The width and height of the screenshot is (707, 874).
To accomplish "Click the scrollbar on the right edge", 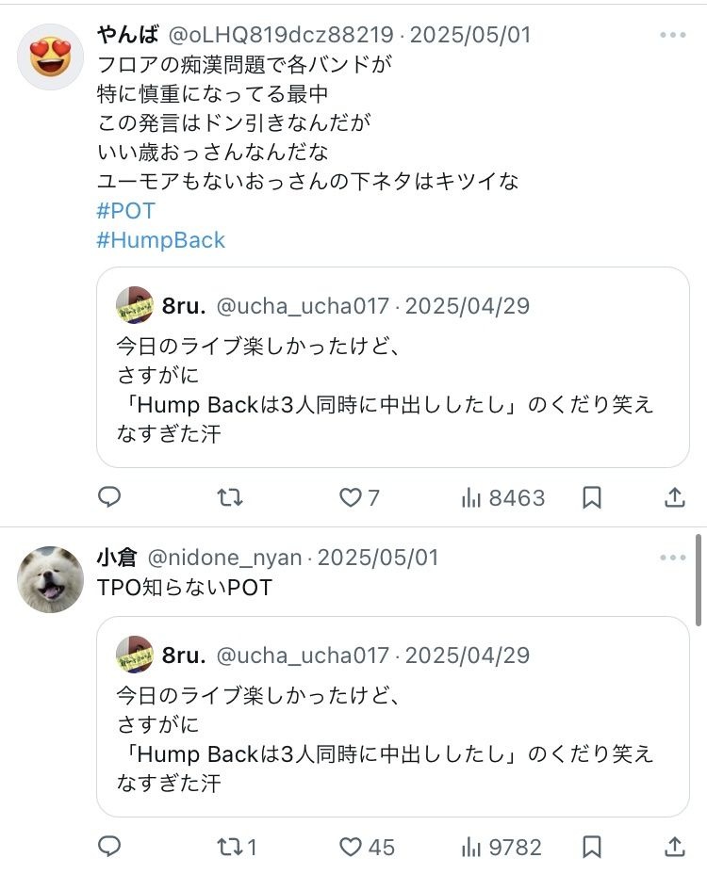I will [x=699, y=581].
